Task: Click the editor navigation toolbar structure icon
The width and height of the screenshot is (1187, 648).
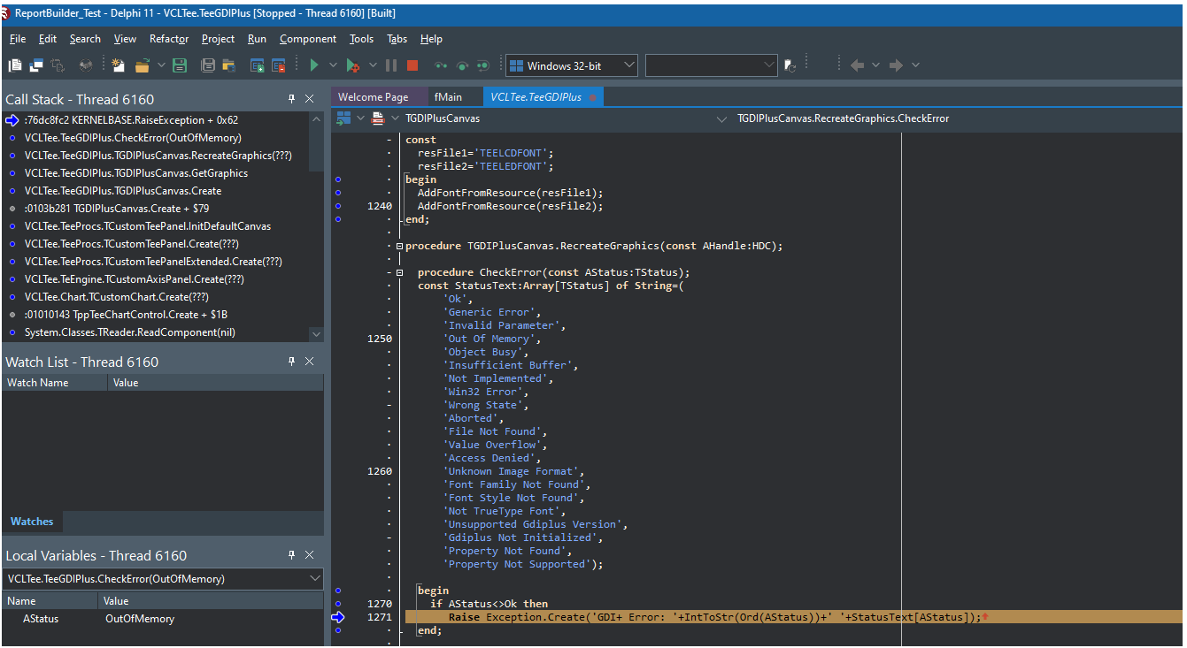Action: click(343, 118)
